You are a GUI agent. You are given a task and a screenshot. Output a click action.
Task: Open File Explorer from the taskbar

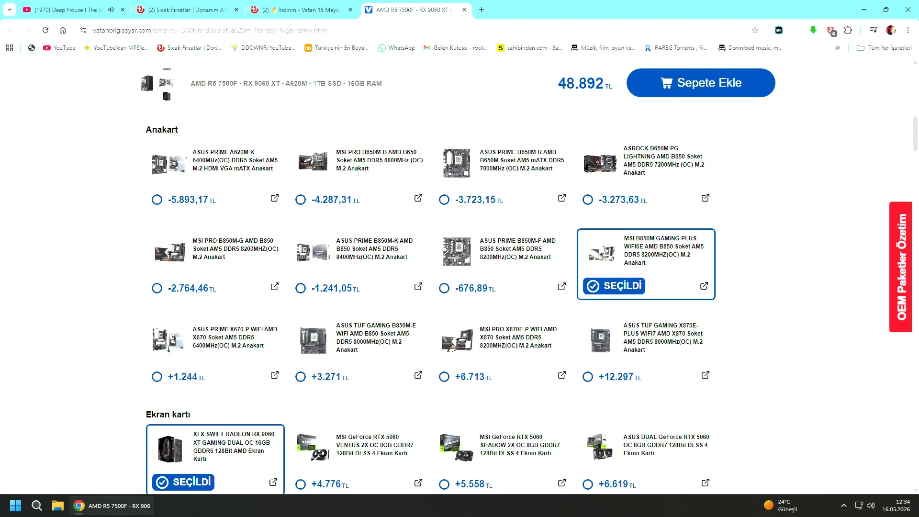[x=58, y=506]
